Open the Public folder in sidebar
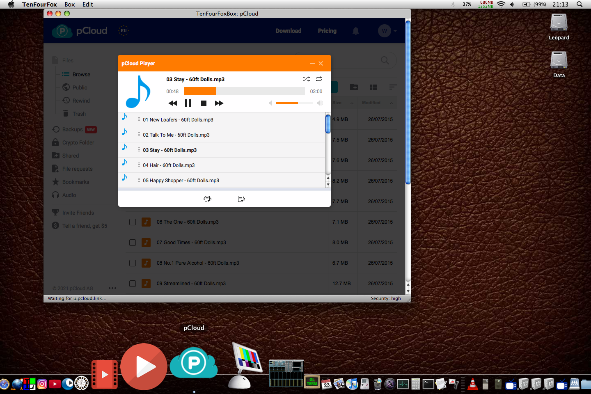The height and width of the screenshot is (394, 591). point(80,87)
